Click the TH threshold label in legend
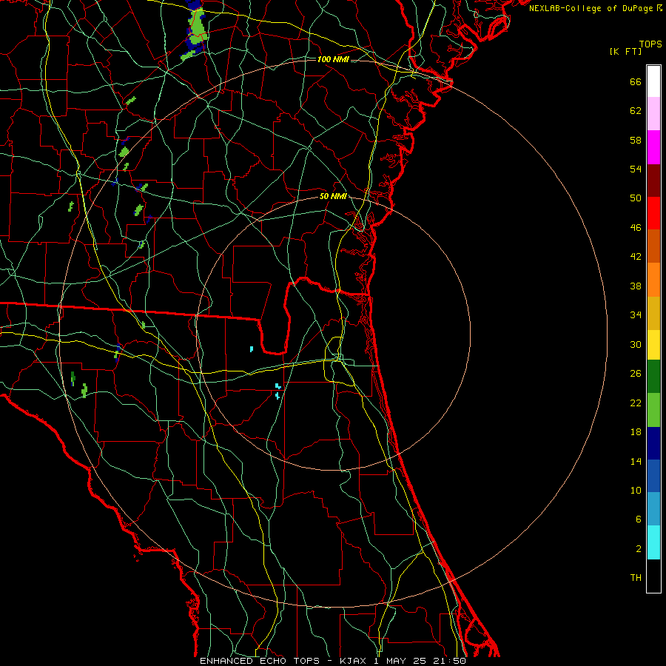Image resolution: width=666 pixels, height=666 pixels. [x=636, y=578]
